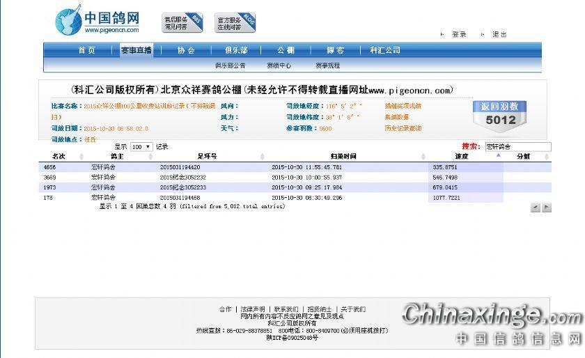The width and height of the screenshot is (585, 358).
Task: Open the BBS 售后服务 常见问答 icon
Action: [x=182, y=23]
